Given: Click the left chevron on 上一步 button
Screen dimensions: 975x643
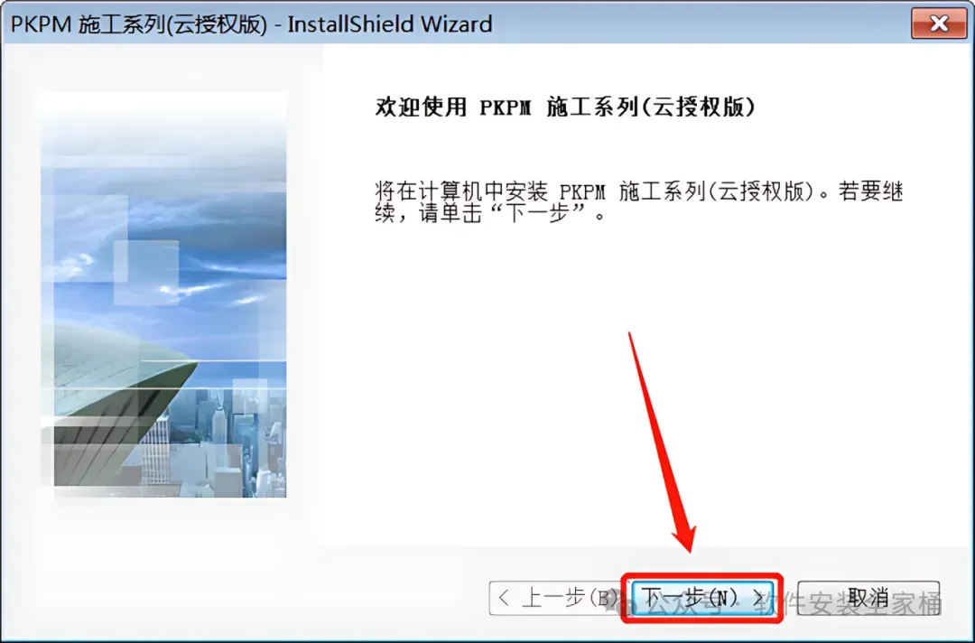Looking at the screenshot, I should pyautogui.click(x=504, y=598).
